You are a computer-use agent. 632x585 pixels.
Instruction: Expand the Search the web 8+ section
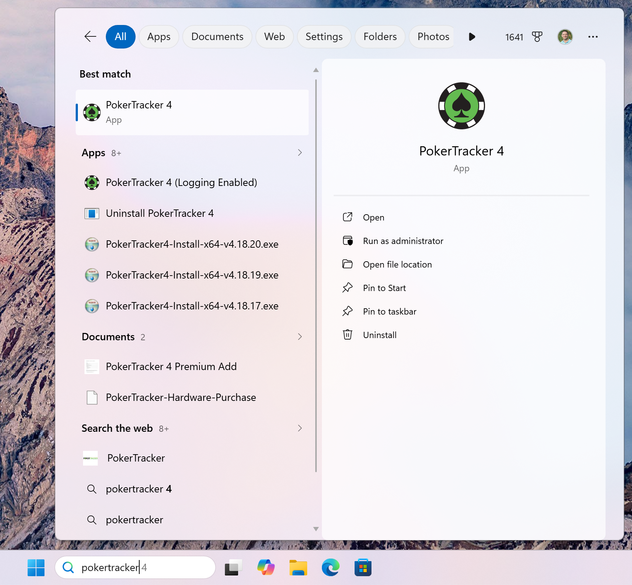pyautogui.click(x=192, y=428)
